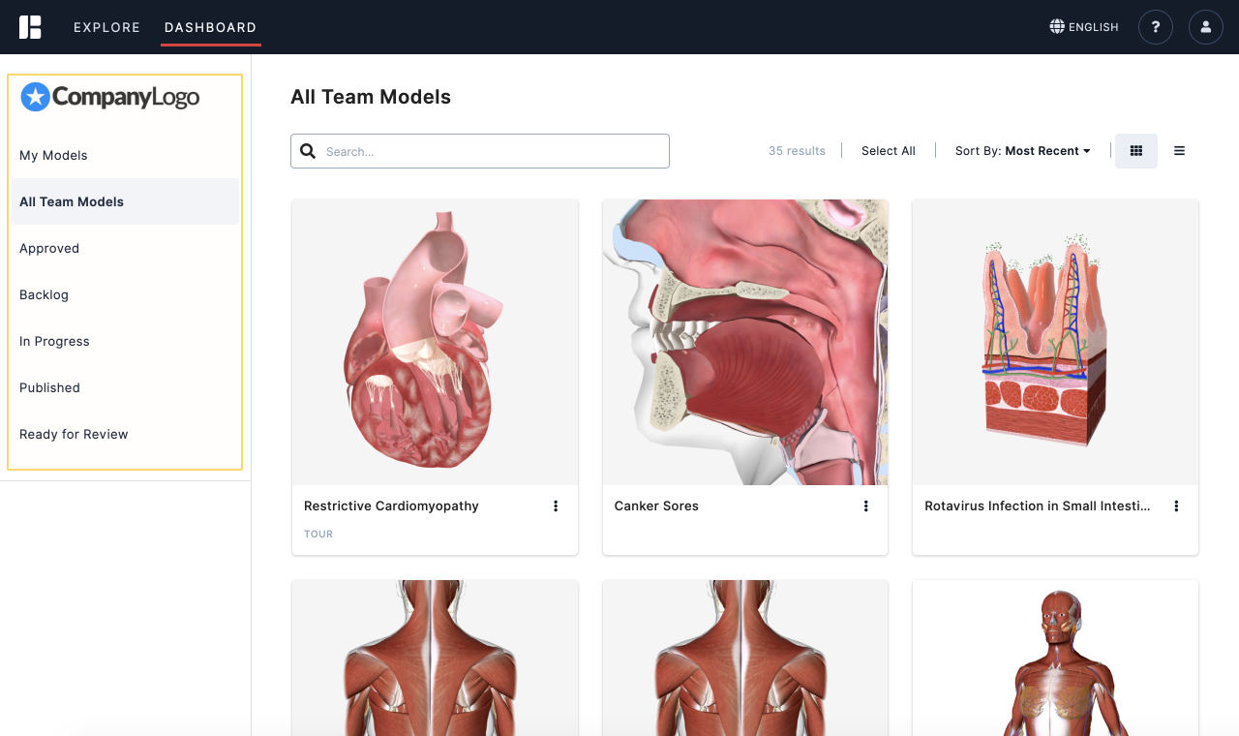This screenshot has width=1239, height=736.
Task: Select All Team Models in sidebar
Action: 125,201
